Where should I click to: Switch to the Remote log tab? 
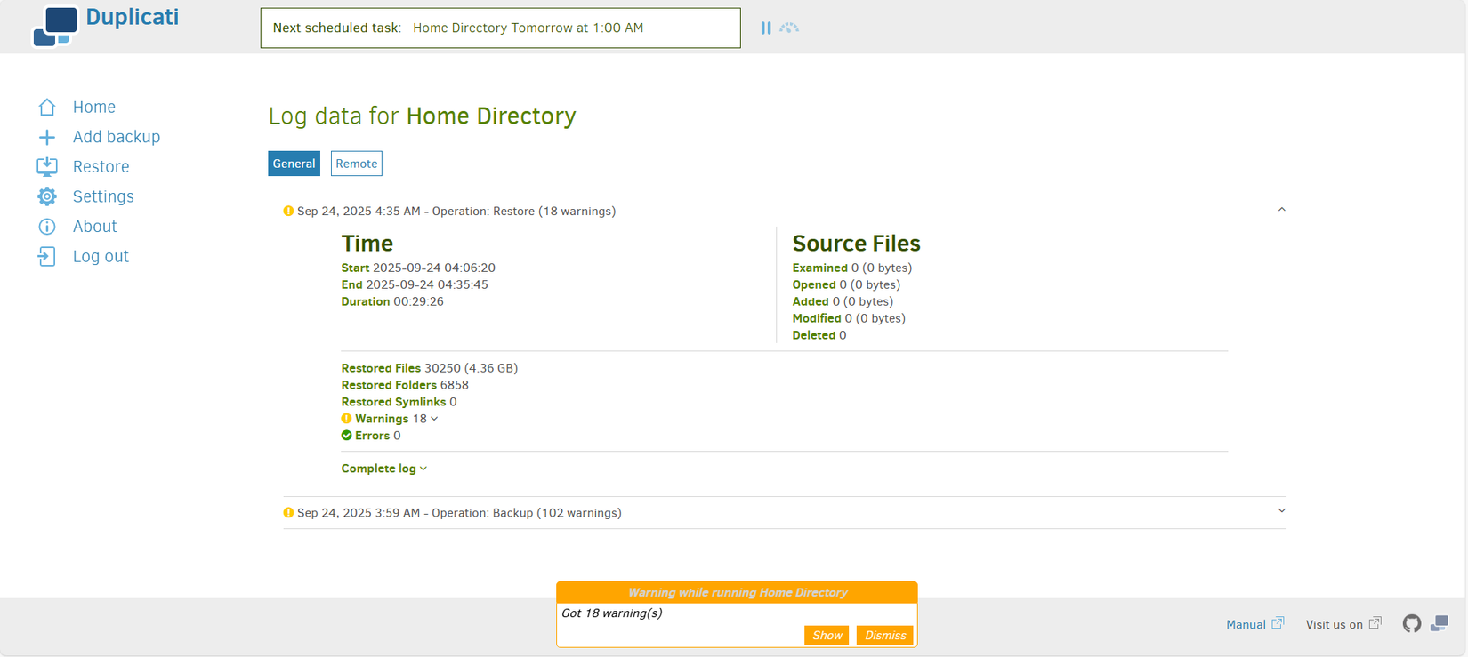coord(356,164)
